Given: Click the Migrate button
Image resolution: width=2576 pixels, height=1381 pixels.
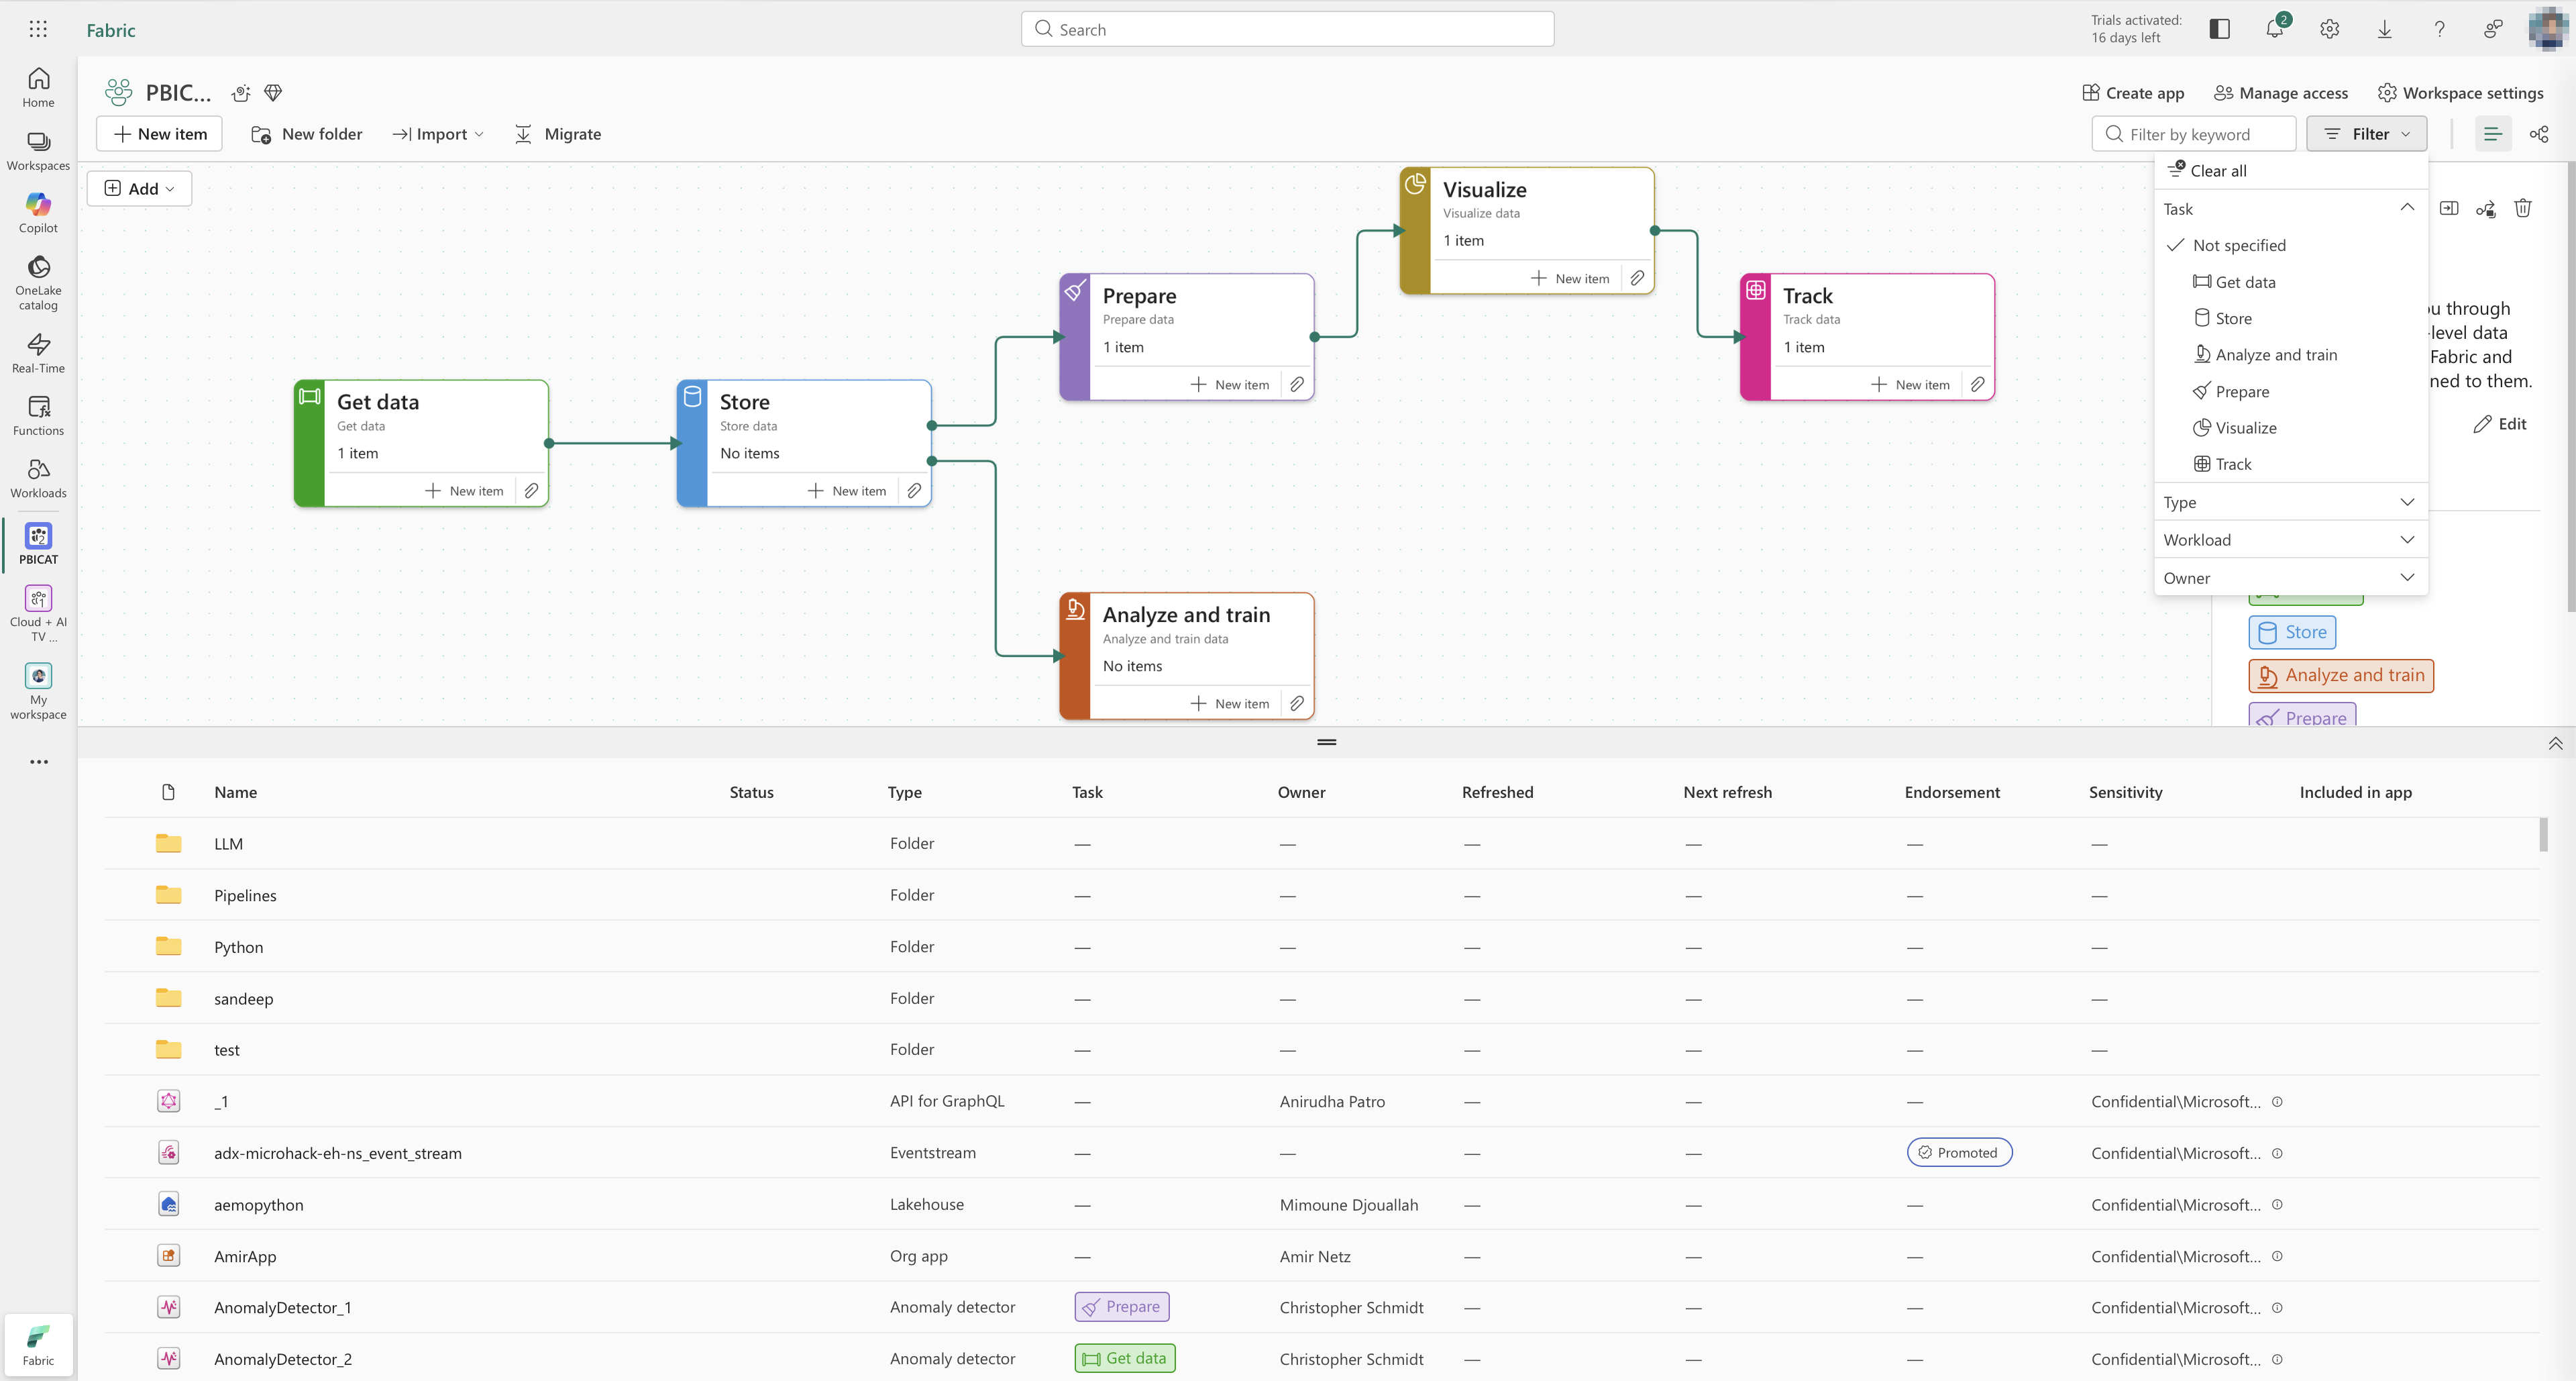Looking at the screenshot, I should point(557,134).
